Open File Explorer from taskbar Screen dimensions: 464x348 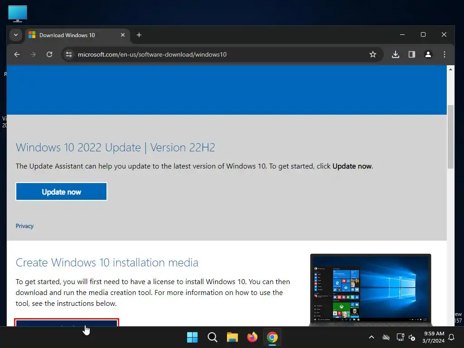click(x=232, y=337)
